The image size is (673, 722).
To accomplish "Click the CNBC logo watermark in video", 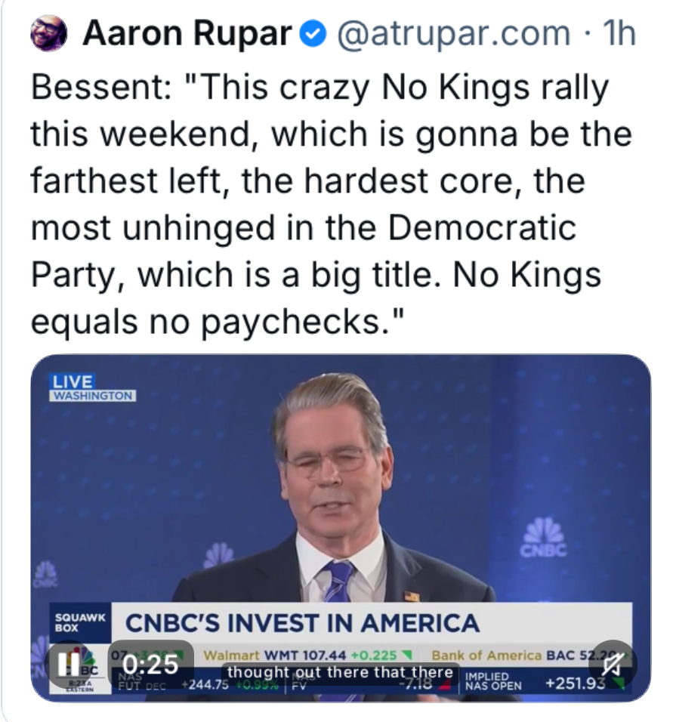I will coord(545,538).
